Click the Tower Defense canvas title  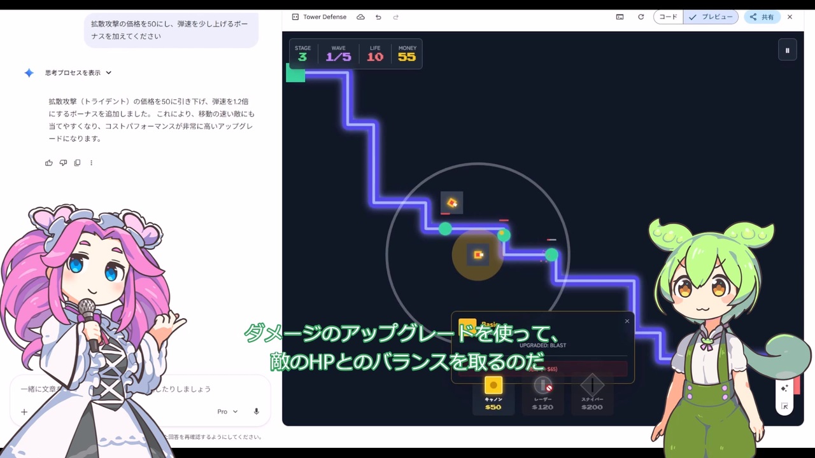click(325, 17)
